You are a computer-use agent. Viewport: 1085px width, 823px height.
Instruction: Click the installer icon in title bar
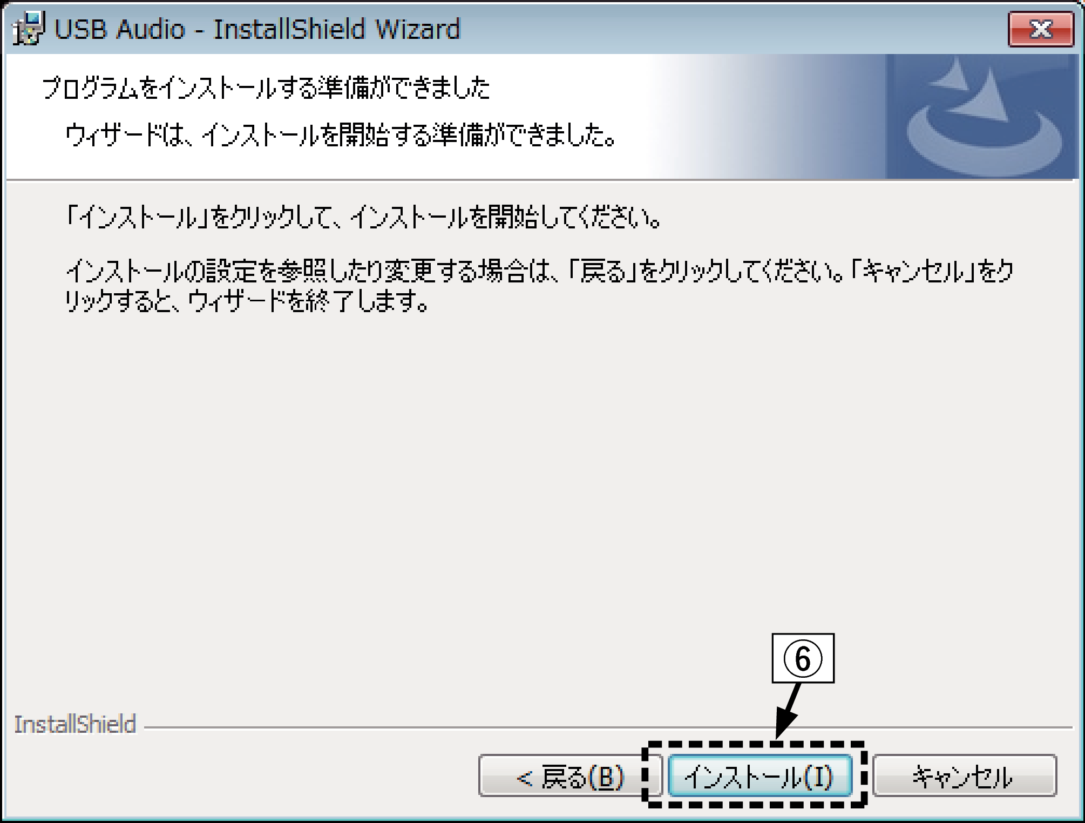coord(28,29)
